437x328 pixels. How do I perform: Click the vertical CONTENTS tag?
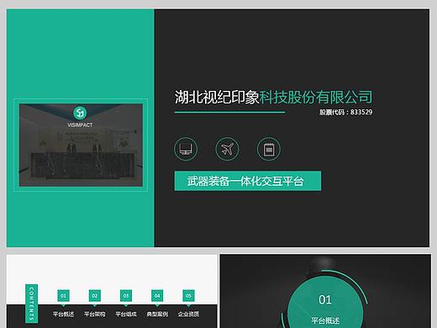(x=32, y=304)
